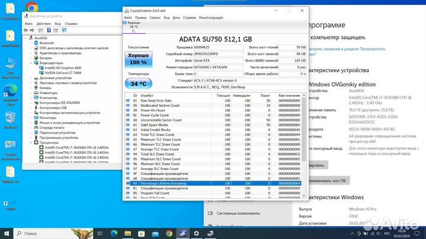This screenshot has width=426, height=239.
Task: Open the Сервис menu in CrystalDiskInfo
Action: [155, 18]
